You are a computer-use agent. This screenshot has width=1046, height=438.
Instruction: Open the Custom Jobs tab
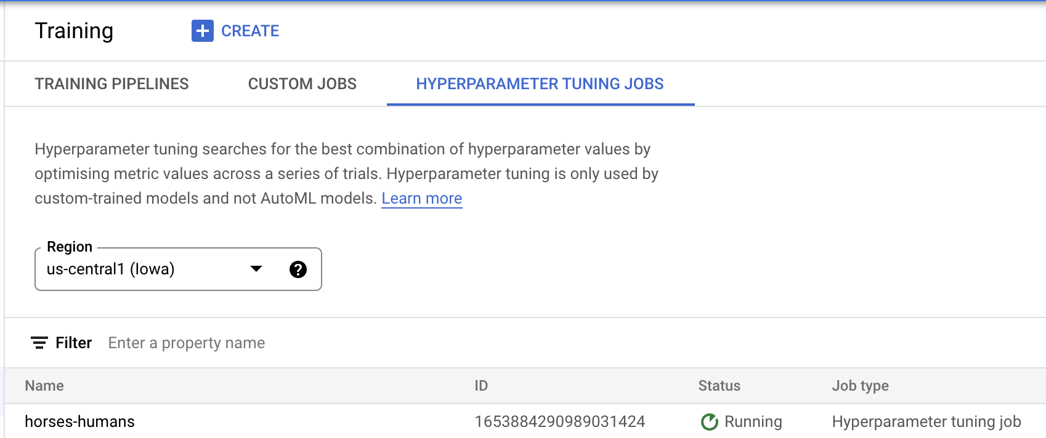click(302, 84)
